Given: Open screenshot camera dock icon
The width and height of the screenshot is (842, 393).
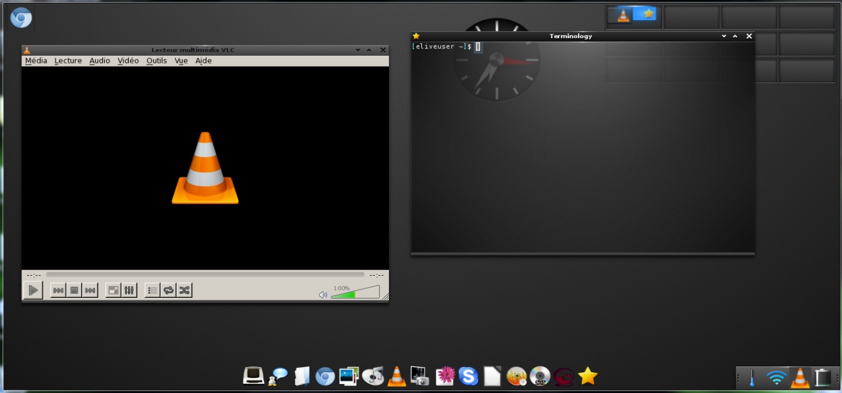Looking at the screenshot, I should pyautogui.click(x=419, y=376).
